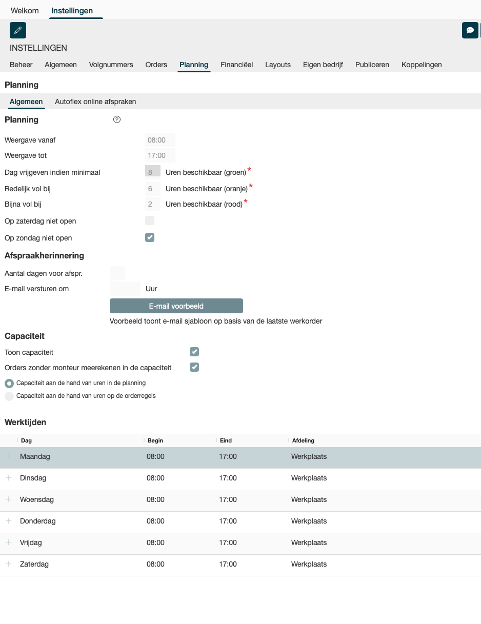The height and width of the screenshot is (624, 481).
Task: Enable Op zaterdag niet open checkbox
Action: click(x=150, y=221)
